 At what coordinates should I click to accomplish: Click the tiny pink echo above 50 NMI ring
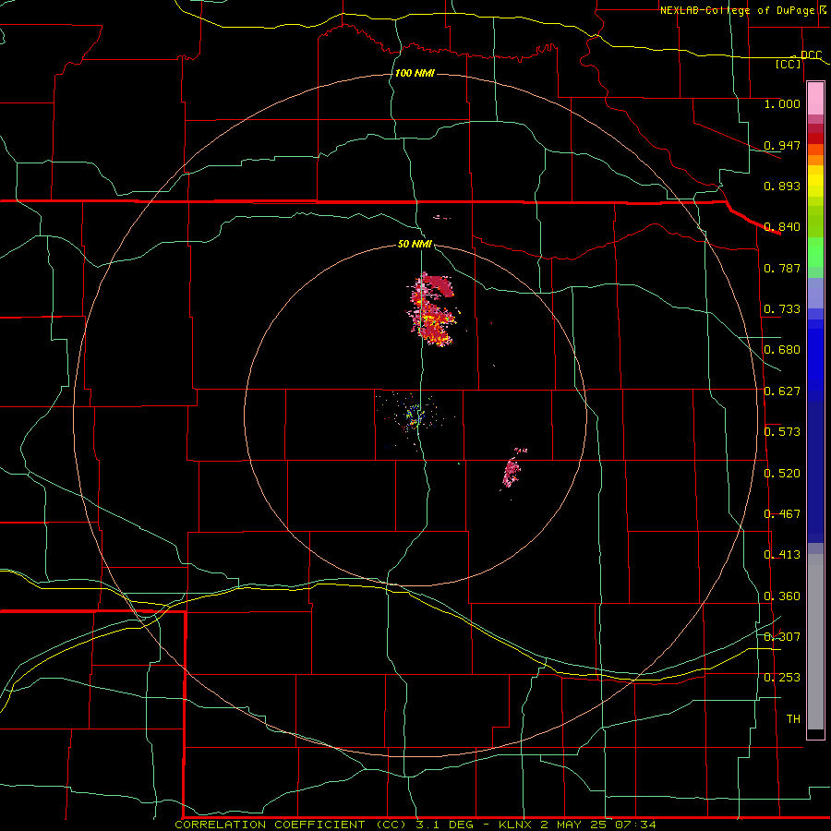click(441, 217)
